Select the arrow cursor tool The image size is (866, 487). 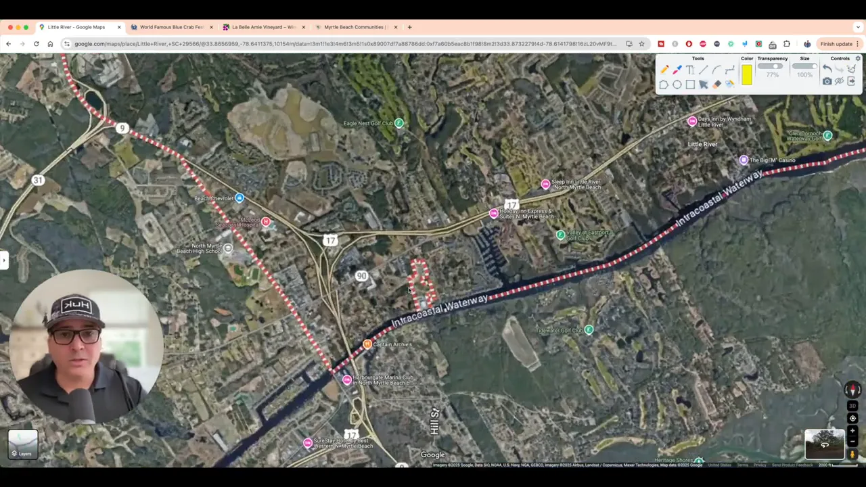pos(704,85)
